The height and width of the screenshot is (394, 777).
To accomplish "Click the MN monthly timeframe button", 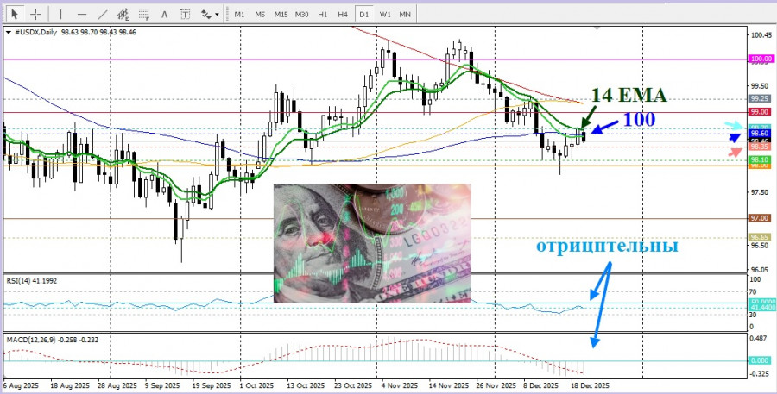I will (x=405, y=15).
